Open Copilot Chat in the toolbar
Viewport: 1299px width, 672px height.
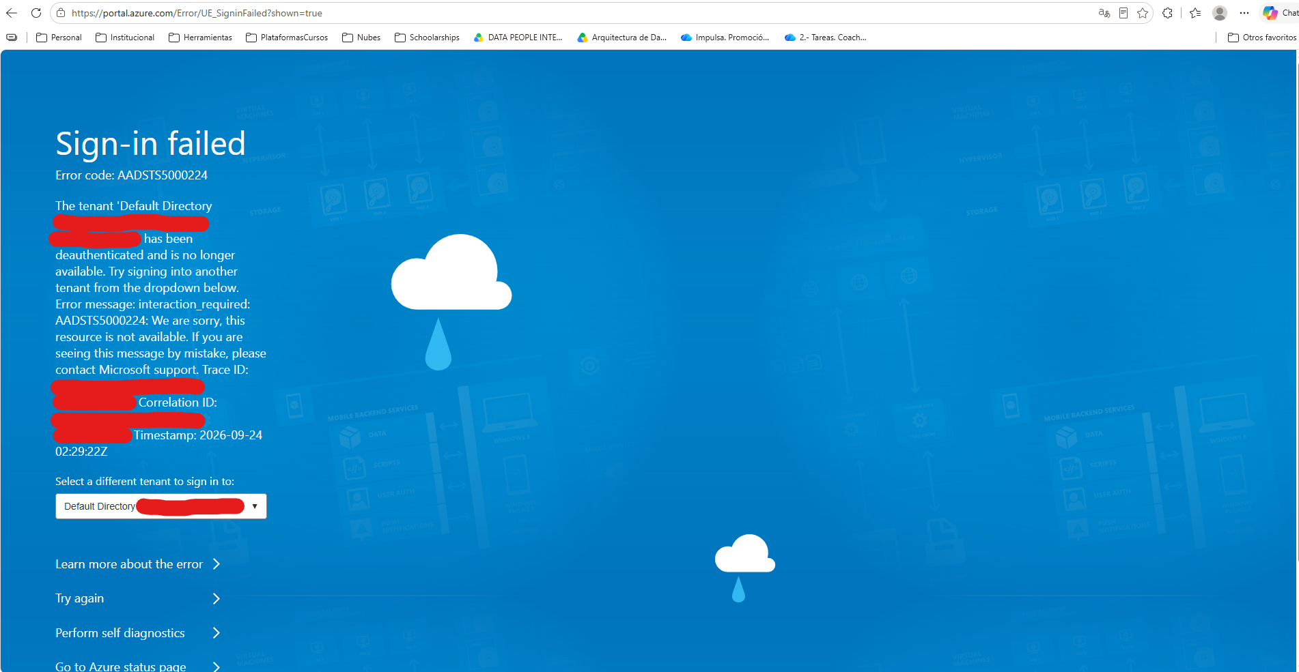1280,13
